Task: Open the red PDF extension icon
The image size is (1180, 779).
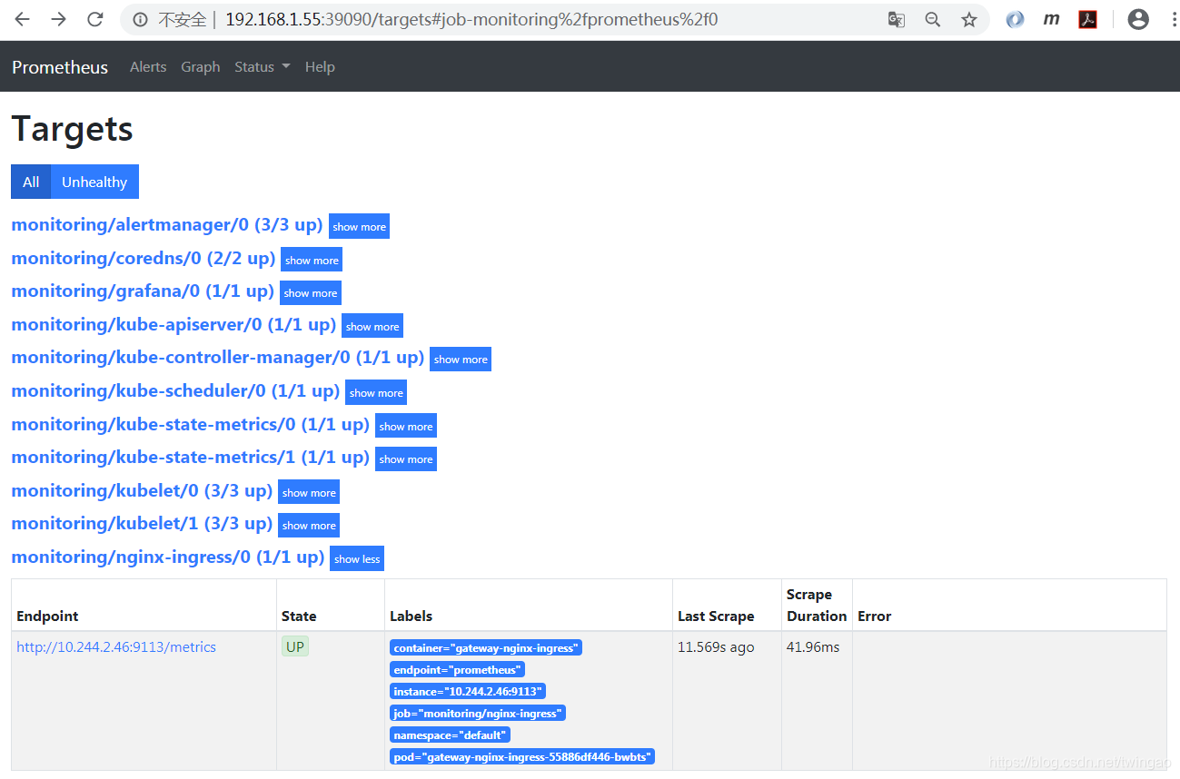Action: click(1088, 19)
